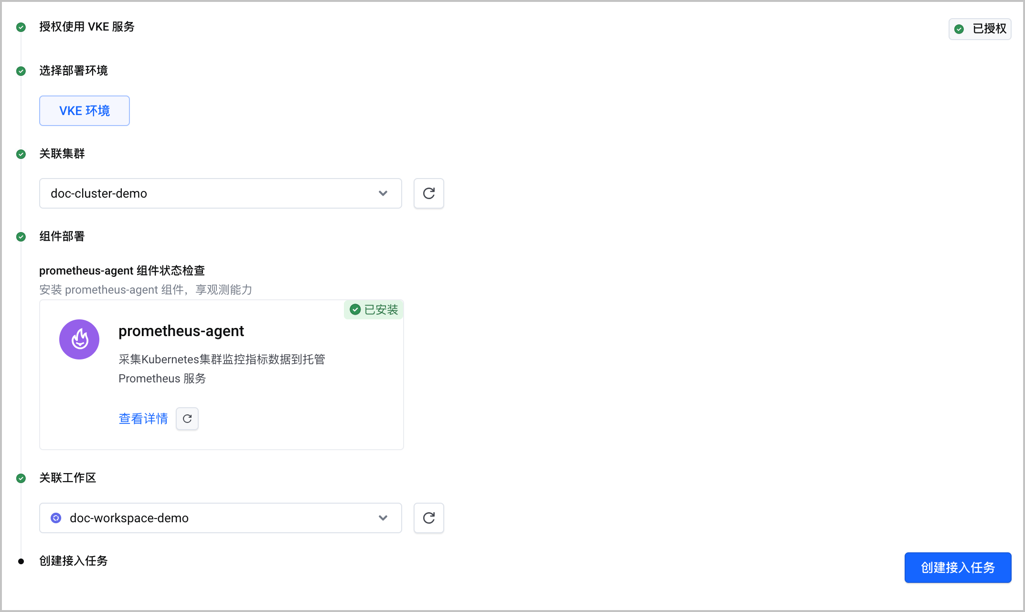Click the green step check for 关联集群
This screenshot has height=612, width=1025.
coord(21,154)
